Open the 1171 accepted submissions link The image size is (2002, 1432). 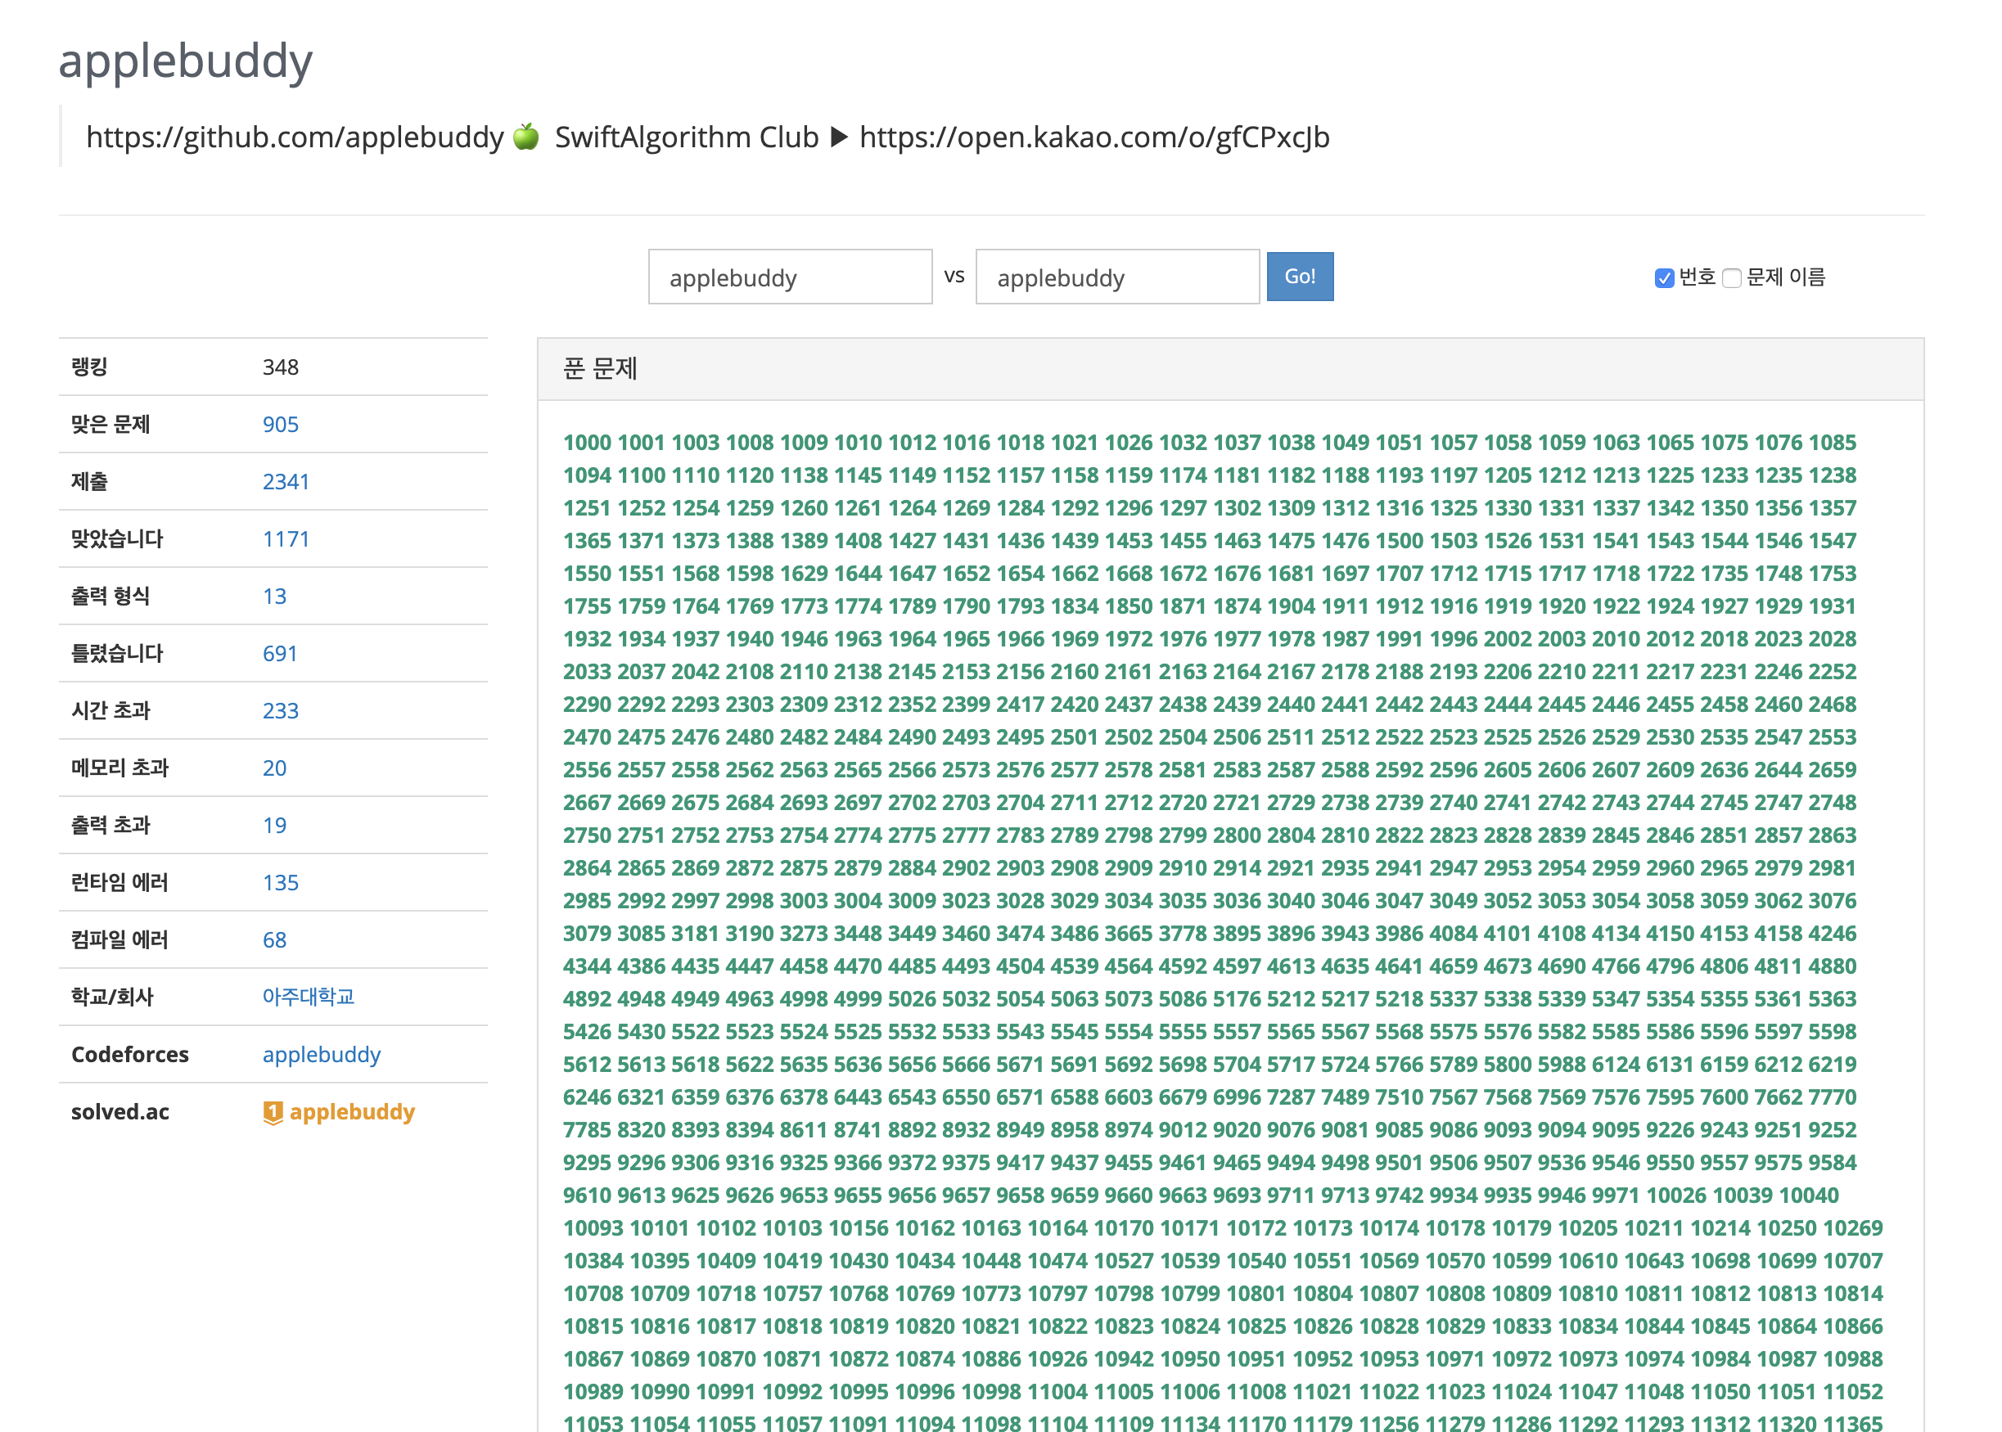286,538
